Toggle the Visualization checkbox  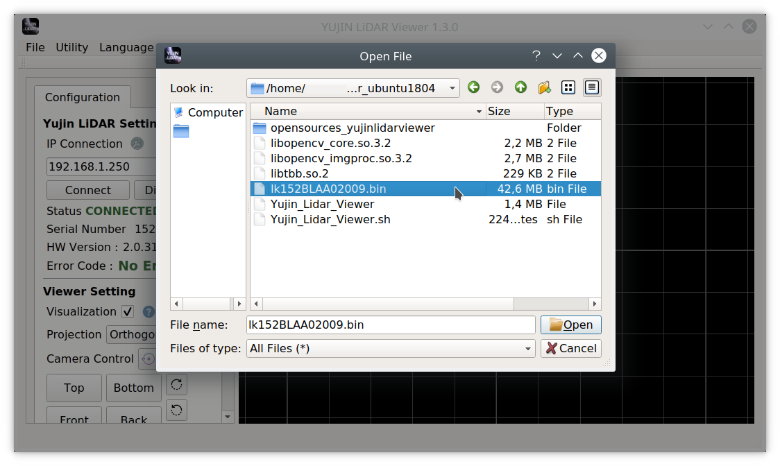pos(128,312)
